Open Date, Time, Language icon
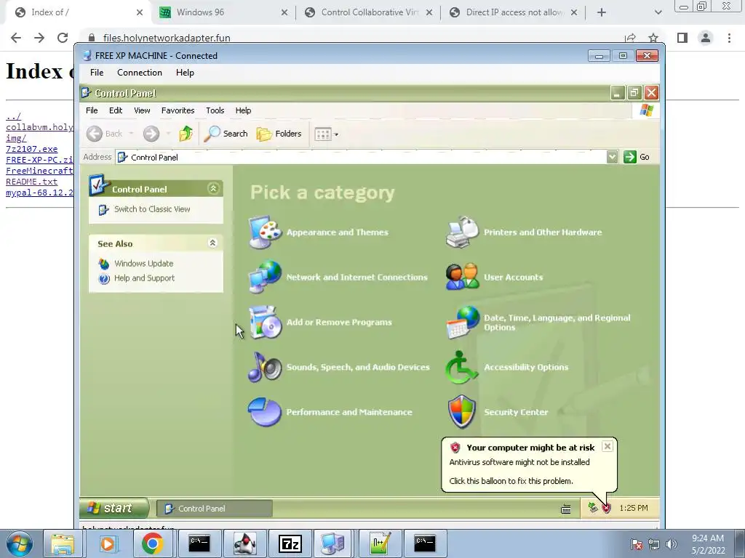The height and width of the screenshot is (558, 745). point(462,322)
